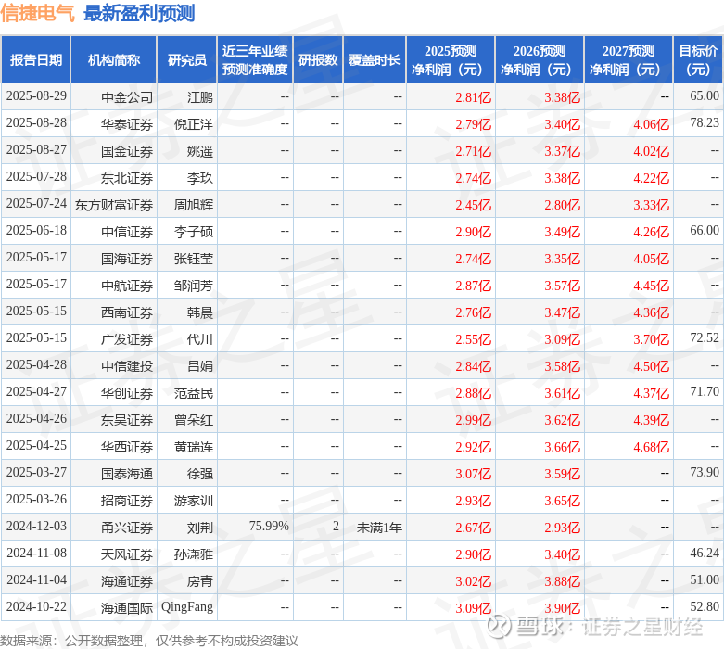Click the 2025预测净利润 column header

tap(451, 60)
